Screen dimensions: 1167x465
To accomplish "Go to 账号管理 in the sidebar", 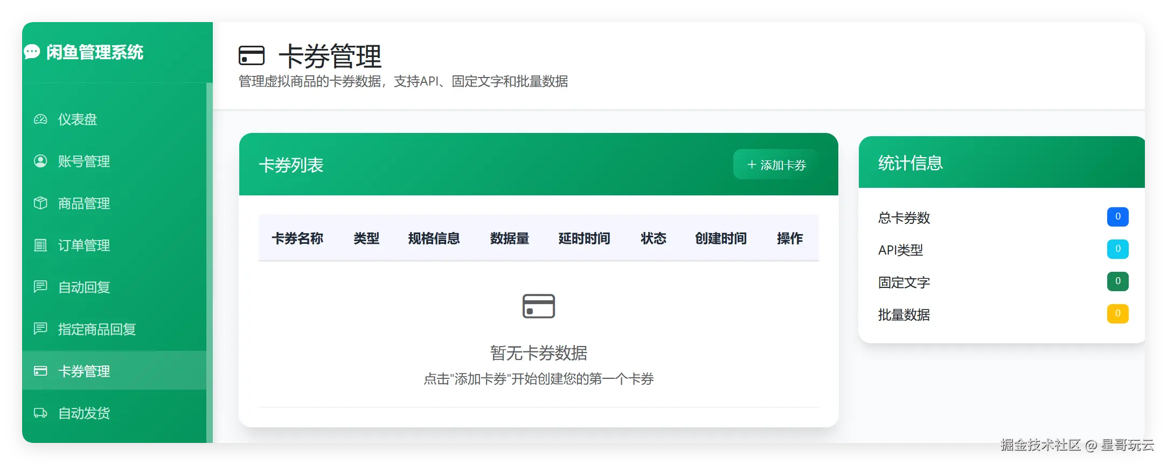I will [114, 161].
